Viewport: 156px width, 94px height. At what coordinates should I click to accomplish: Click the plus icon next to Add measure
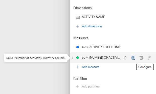coord(77,67)
